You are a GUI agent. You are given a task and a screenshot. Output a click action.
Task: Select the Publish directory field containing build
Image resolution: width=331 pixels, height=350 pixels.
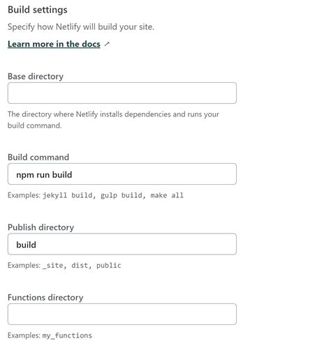coord(122,244)
